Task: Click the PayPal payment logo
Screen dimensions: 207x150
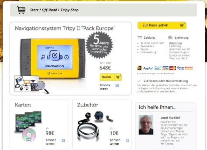Action: tap(148, 68)
